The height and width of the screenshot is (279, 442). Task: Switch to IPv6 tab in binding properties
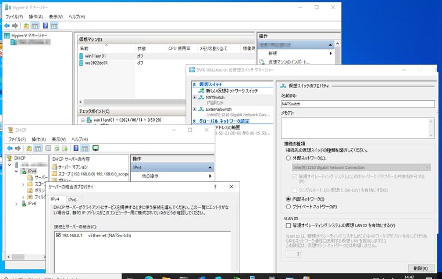pyautogui.click(x=72, y=199)
